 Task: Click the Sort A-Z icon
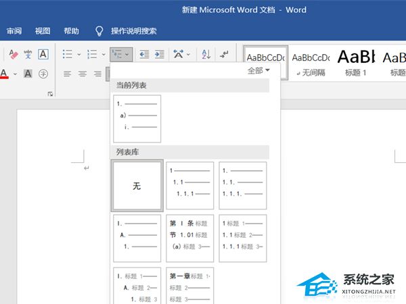[x=206, y=54]
